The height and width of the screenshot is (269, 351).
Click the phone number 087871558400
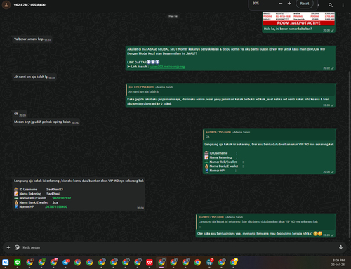[56, 207]
